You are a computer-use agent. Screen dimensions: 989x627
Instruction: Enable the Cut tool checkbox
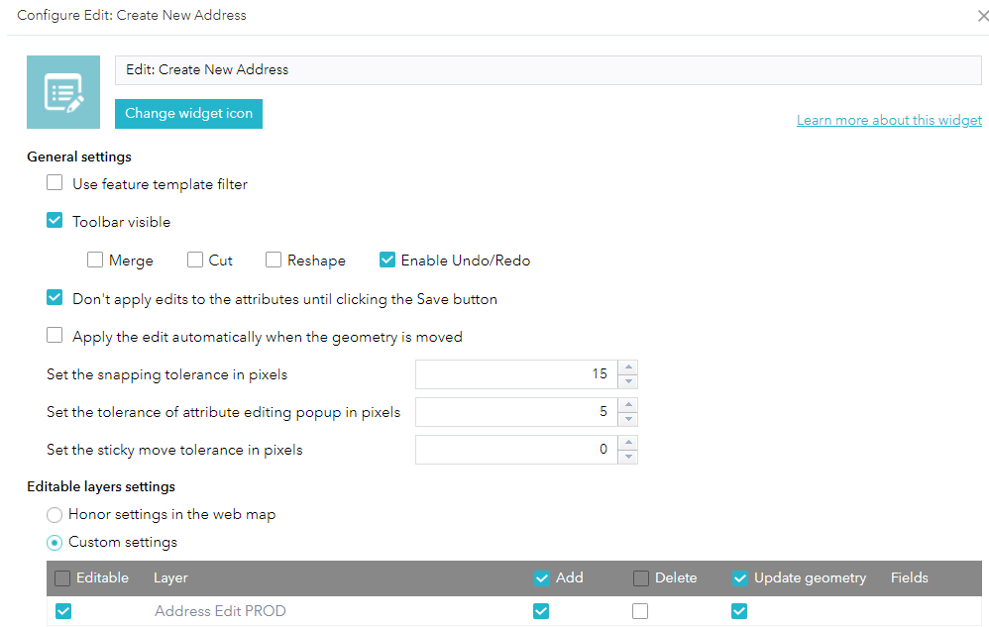click(195, 261)
